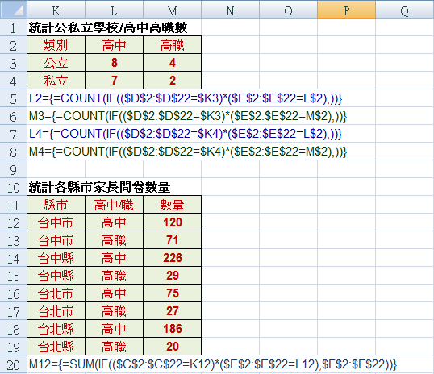This screenshot has width=434, height=374.
Task: Click value 186
Action: click(172, 329)
